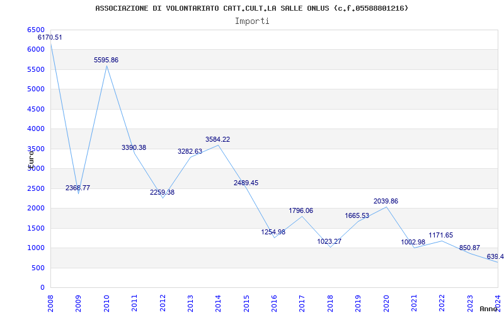Screen dimensions: 504x315
Task: Click x-axis year 2008
Action: [50, 303]
